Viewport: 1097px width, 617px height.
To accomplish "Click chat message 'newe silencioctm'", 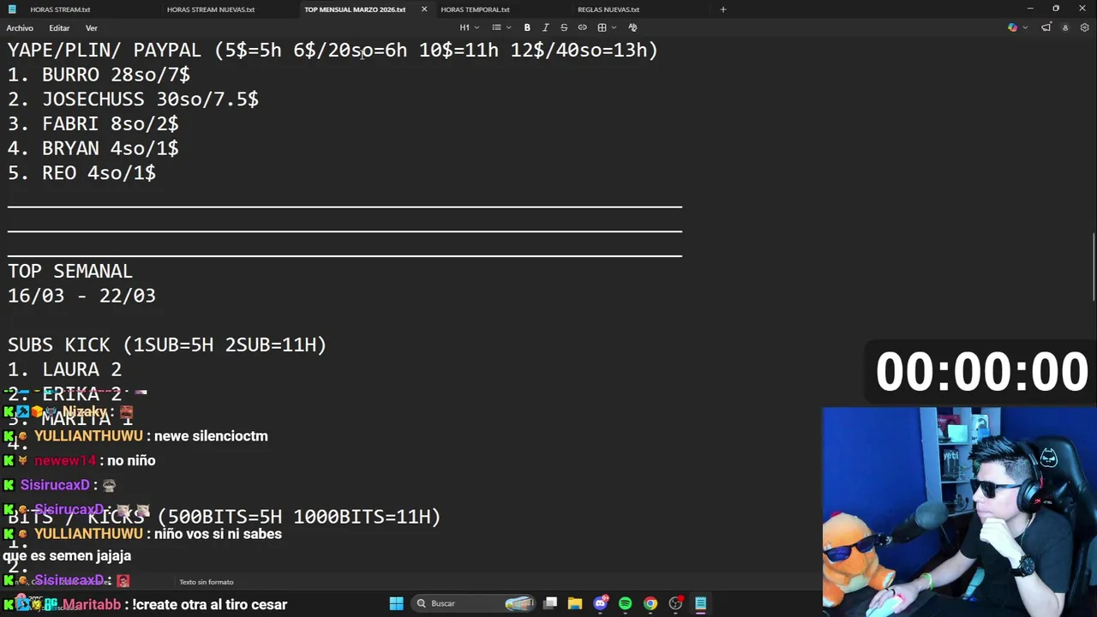I will (x=211, y=436).
